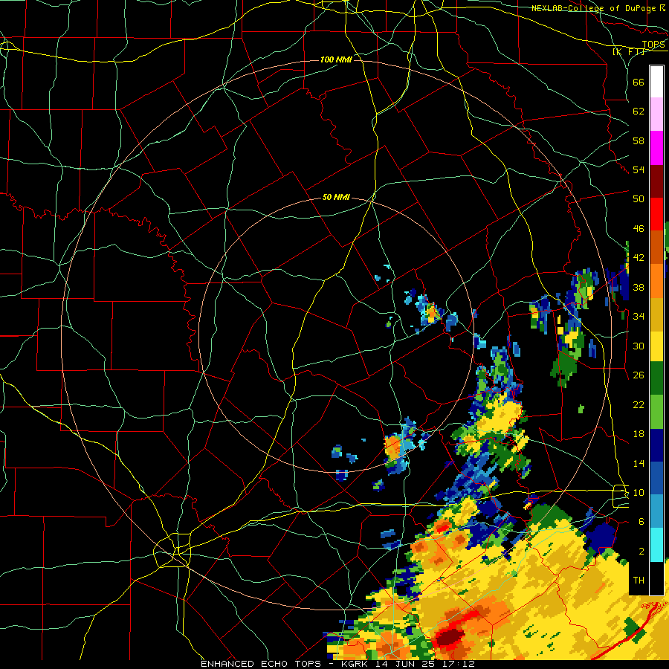
Task: Click legend value "18"
Action: tap(639, 434)
